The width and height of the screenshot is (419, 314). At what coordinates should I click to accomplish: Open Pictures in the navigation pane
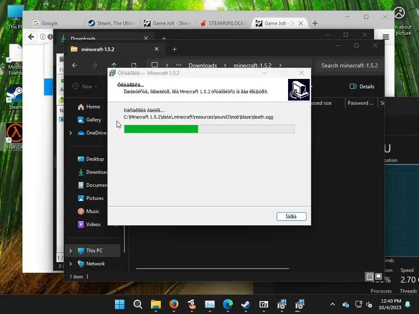click(x=90, y=198)
